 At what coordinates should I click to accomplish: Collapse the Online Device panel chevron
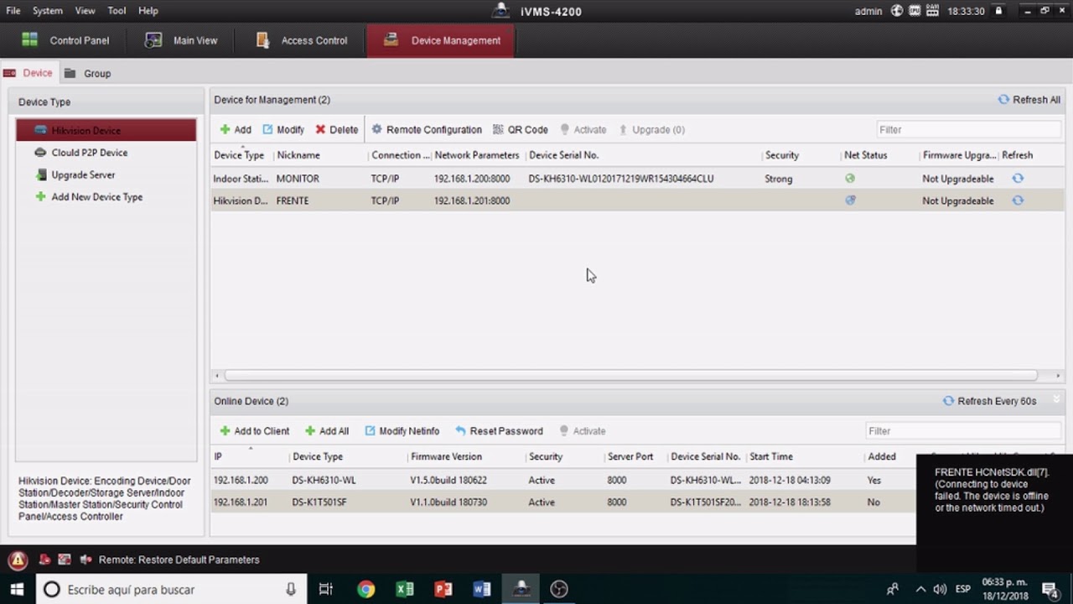click(x=1056, y=399)
